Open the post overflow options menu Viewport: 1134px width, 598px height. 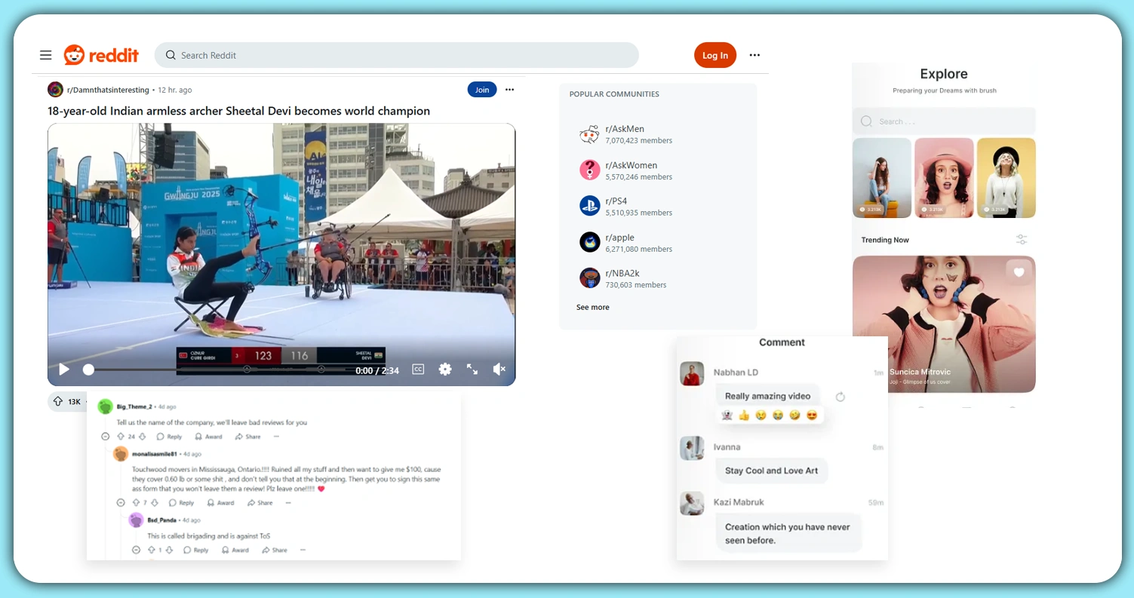click(509, 89)
